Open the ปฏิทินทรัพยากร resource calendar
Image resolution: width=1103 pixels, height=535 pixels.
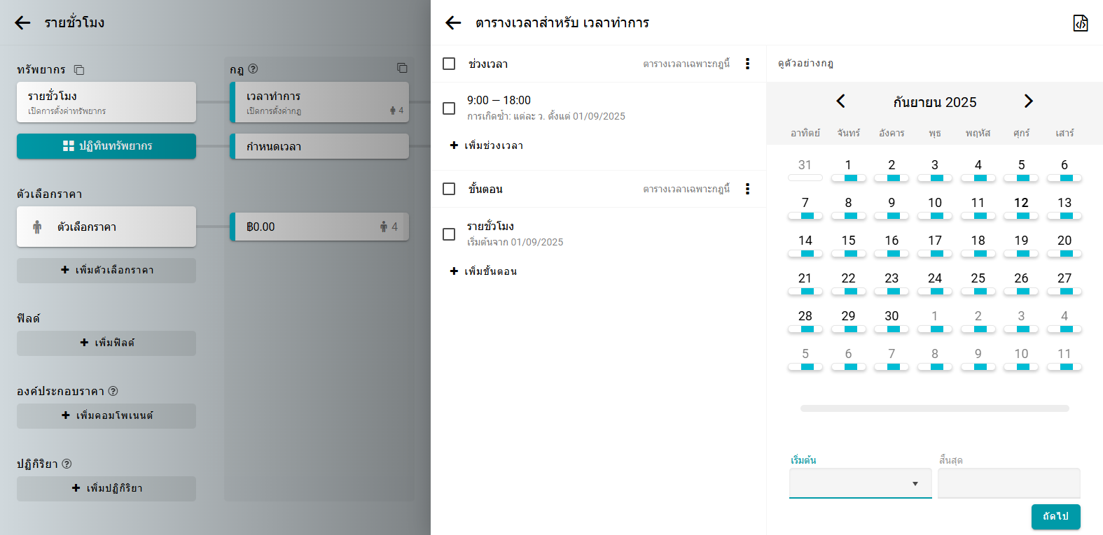click(x=106, y=146)
